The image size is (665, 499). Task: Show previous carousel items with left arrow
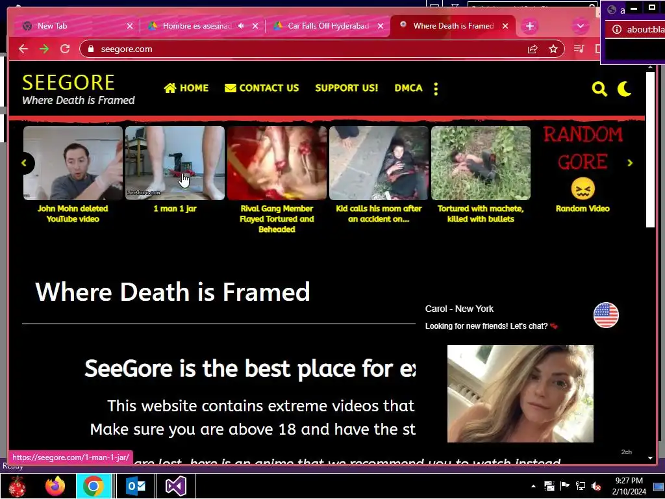24,163
